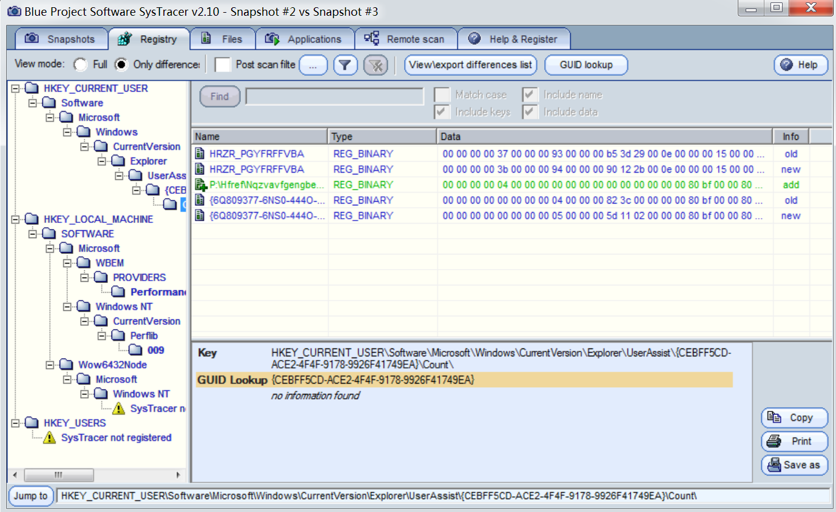836x512 pixels.
Task: Click the Save as button
Action: click(x=795, y=465)
